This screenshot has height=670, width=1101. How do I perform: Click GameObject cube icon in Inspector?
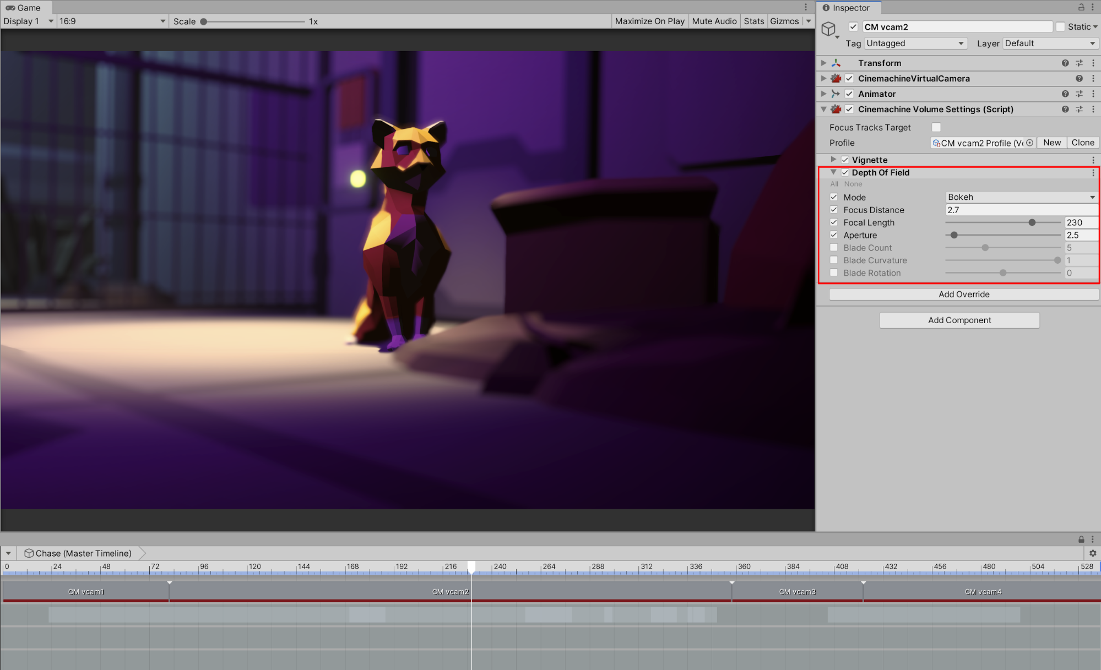(x=829, y=29)
